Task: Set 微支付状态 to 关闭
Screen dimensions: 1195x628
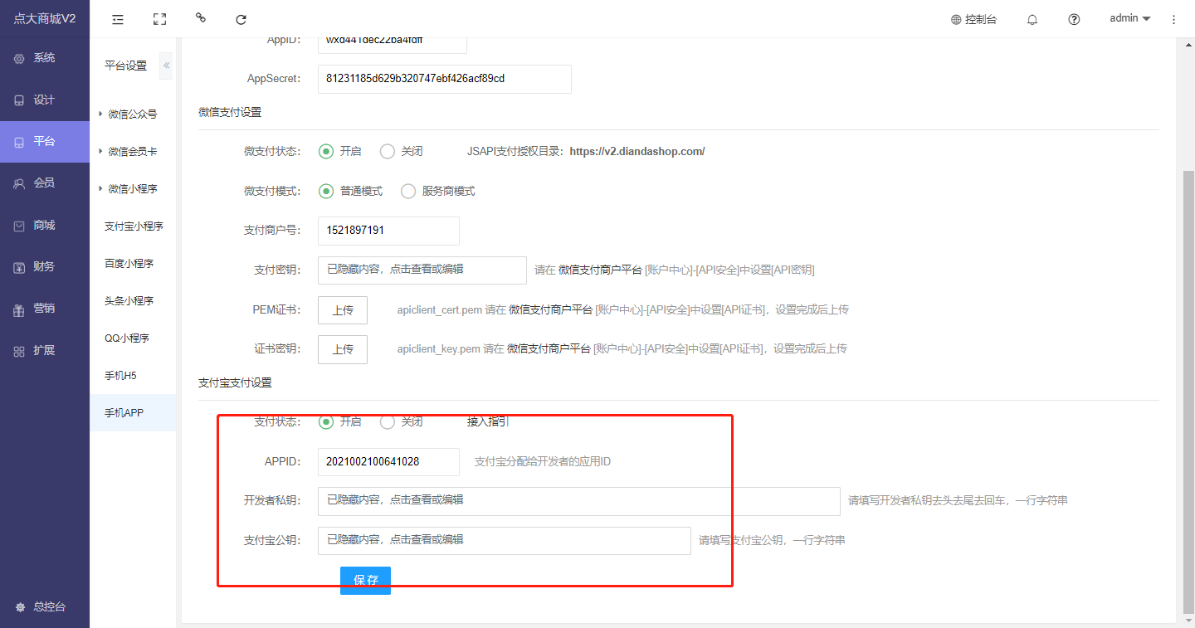Action: tap(388, 152)
